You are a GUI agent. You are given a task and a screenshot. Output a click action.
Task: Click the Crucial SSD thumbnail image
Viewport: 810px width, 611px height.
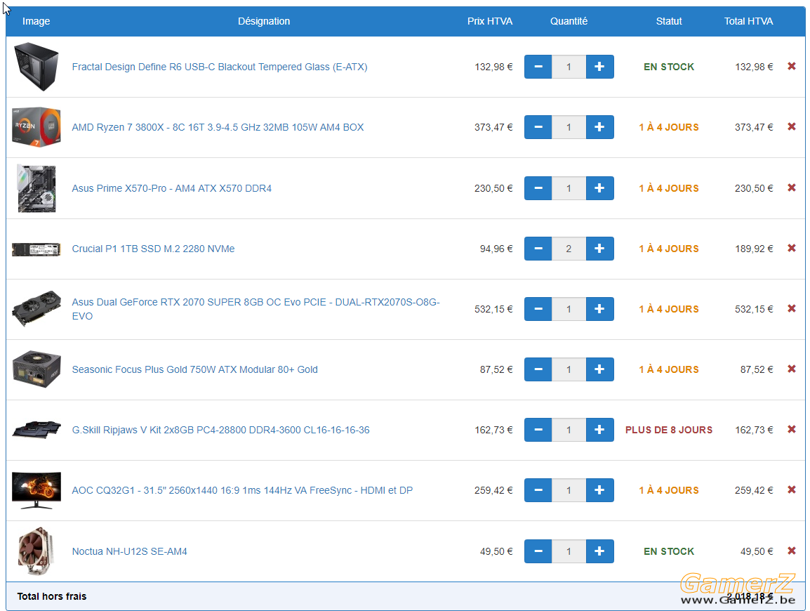coord(36,249)
